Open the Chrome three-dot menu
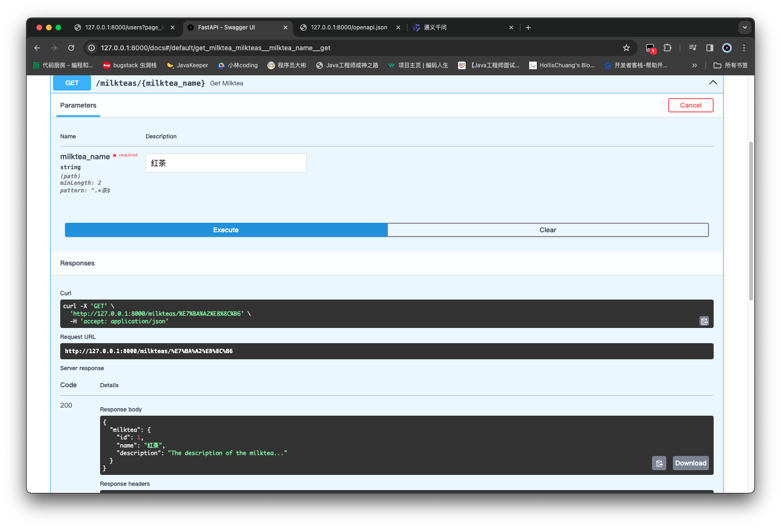781x528 pixels. pos(744,48)
